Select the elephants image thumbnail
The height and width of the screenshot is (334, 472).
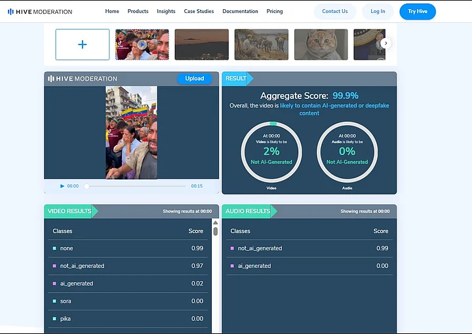pos(261,45)
